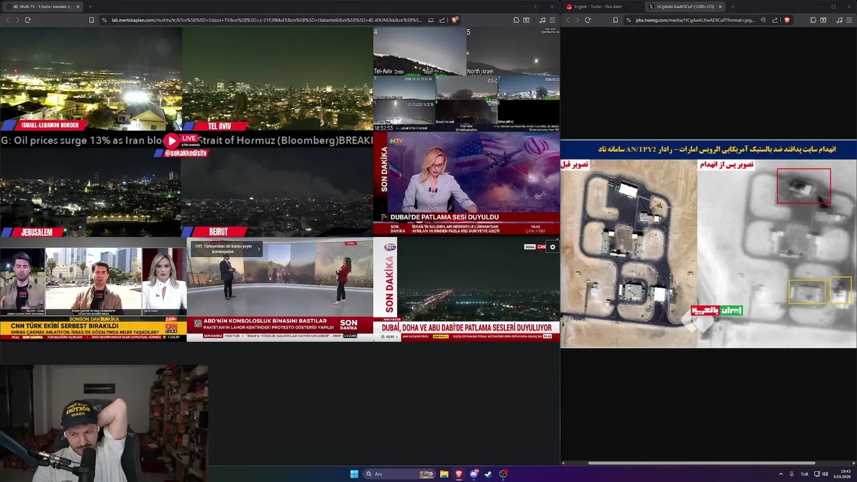Click the satellite before-after image

tap(708, 244)
